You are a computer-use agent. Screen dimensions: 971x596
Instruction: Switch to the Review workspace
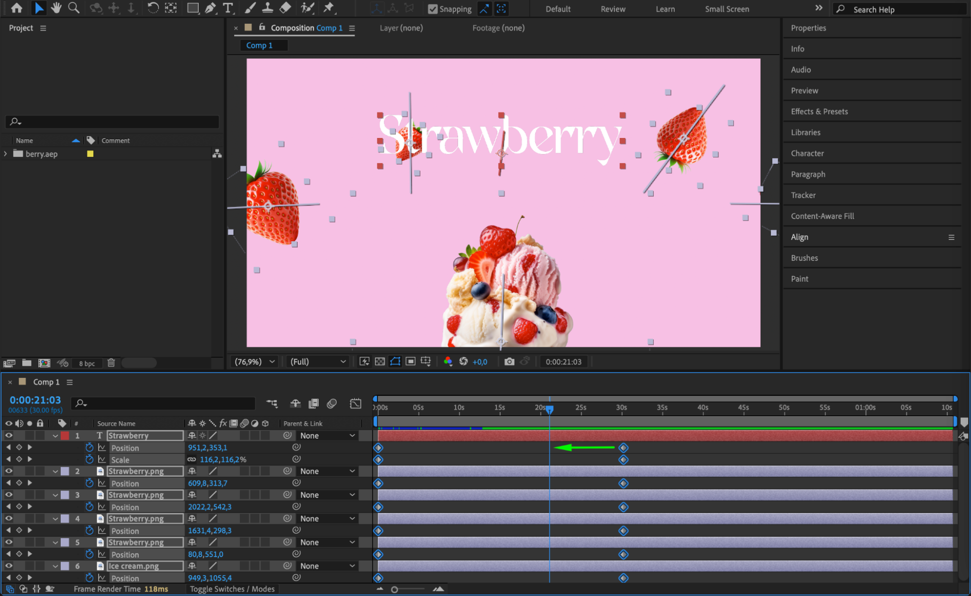tap(613, 9)
